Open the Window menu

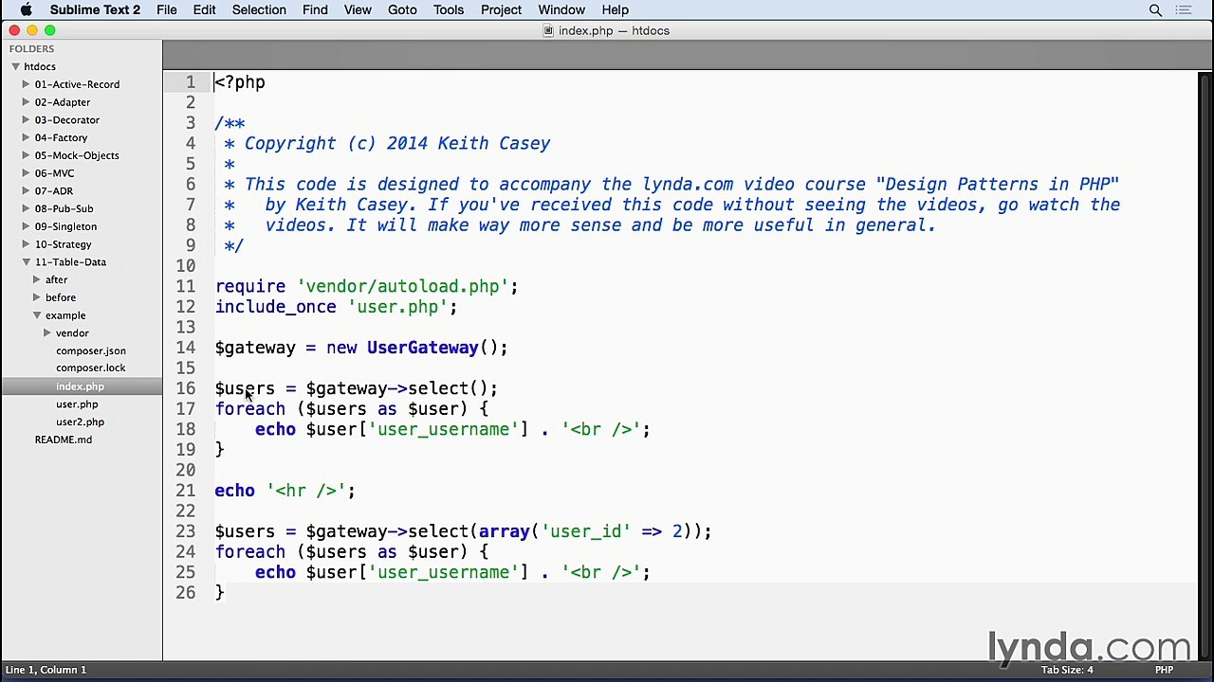point(561,9)
